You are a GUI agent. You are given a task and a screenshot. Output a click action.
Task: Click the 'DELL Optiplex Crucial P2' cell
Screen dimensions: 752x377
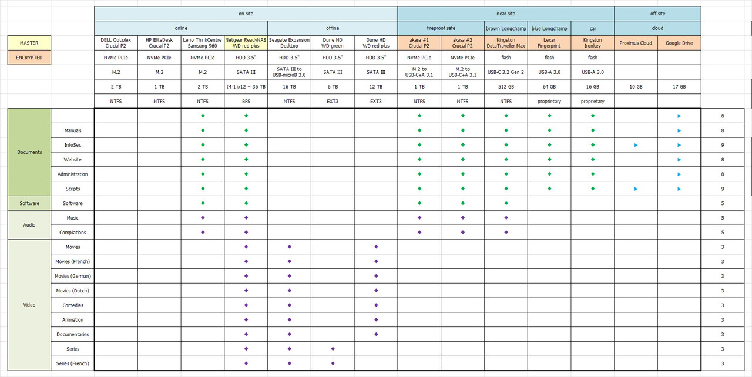point(116,43)
